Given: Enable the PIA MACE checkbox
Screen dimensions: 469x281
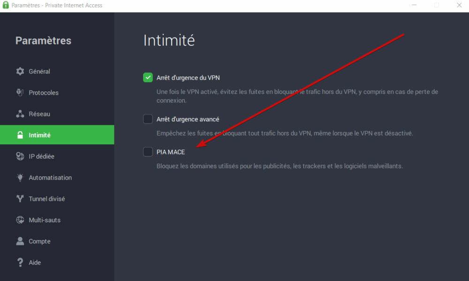Looking at the screenshot, I should pyautogui.click(x=148, y=152).
